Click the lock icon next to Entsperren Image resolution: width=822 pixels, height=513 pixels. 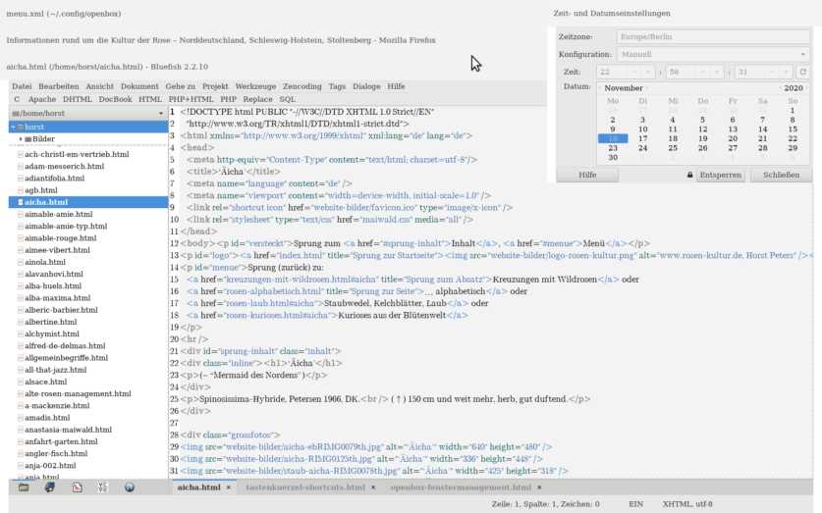pos(689,175)
